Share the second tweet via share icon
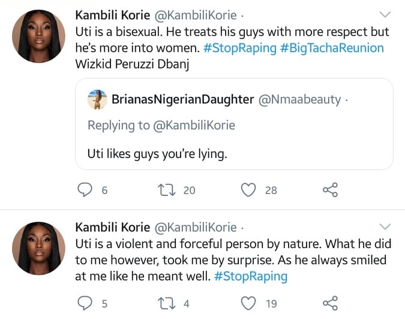 pos(331,303)
